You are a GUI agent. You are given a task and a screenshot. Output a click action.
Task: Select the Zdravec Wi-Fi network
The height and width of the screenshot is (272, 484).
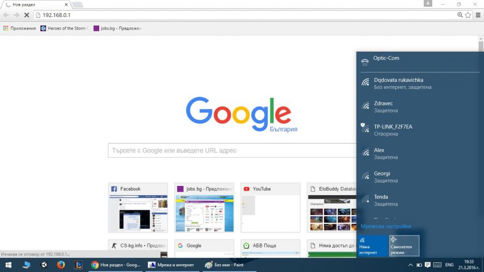click(x=420, y=107)
